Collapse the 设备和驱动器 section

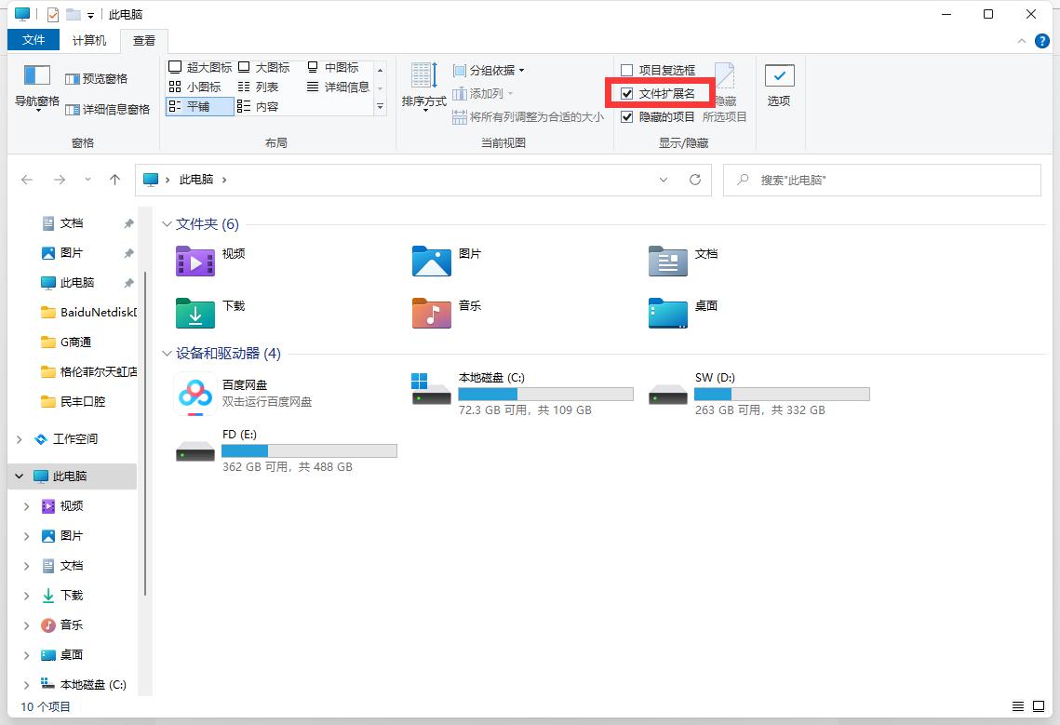click(167, 354)
